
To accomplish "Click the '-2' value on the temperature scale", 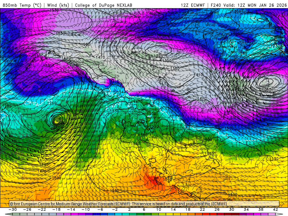I will click(115, 210).
